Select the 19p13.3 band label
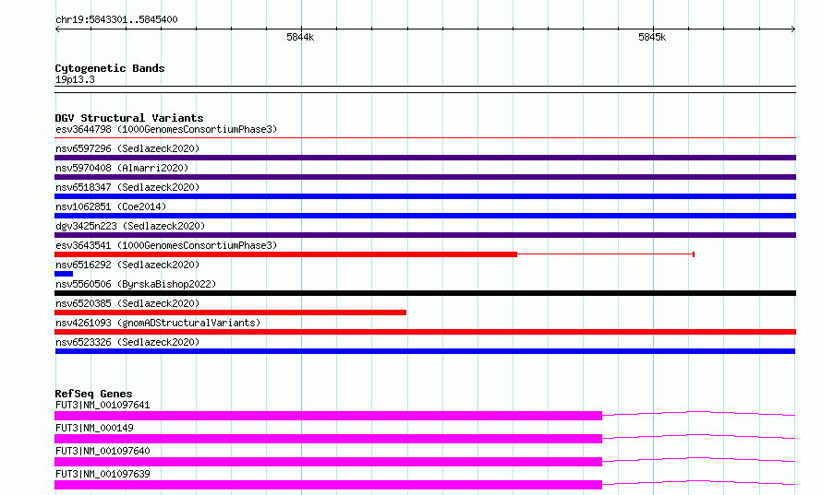The width and height of the screenshot is (822, 495). pos(75,79)
